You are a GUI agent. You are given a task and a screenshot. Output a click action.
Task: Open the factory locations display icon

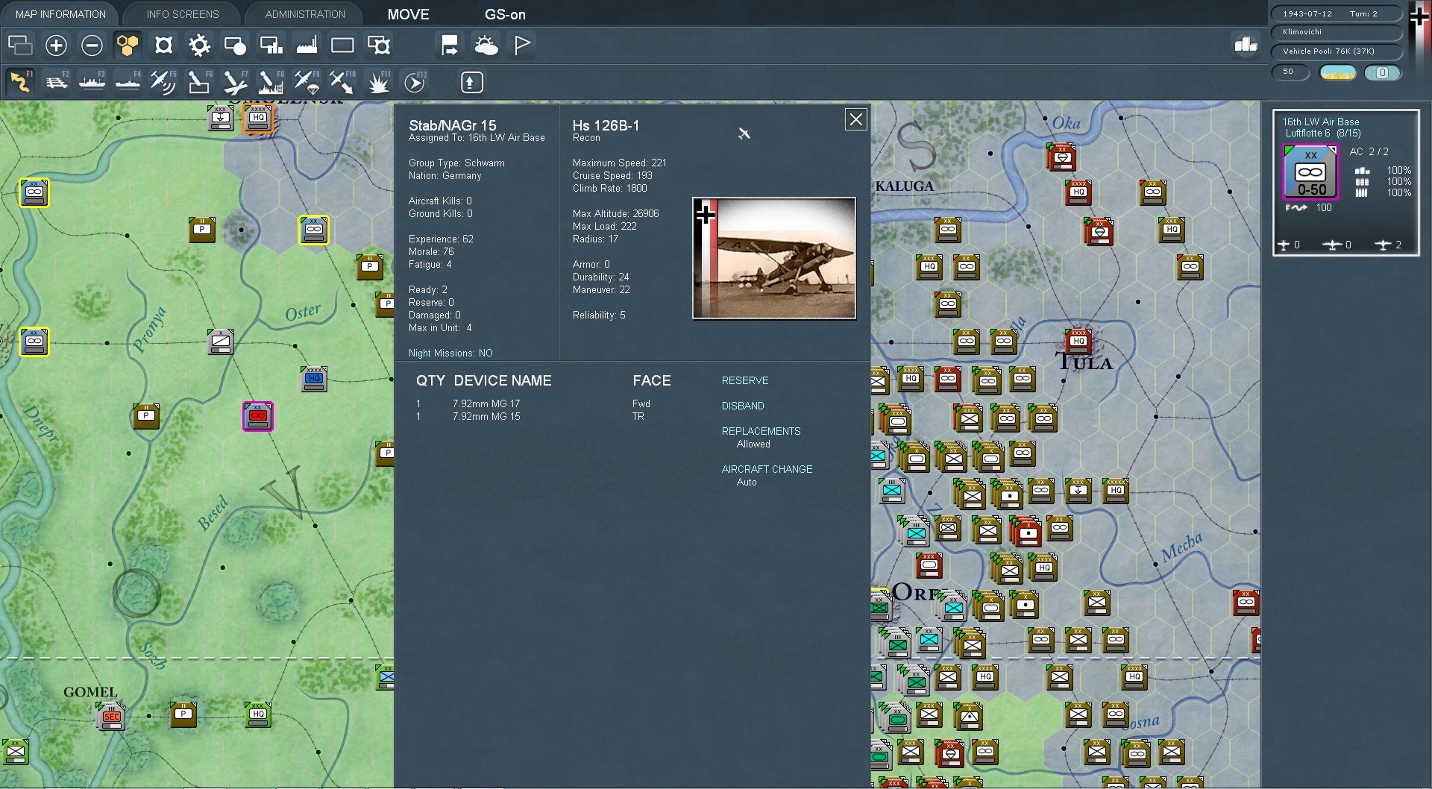tap(307, 45)
